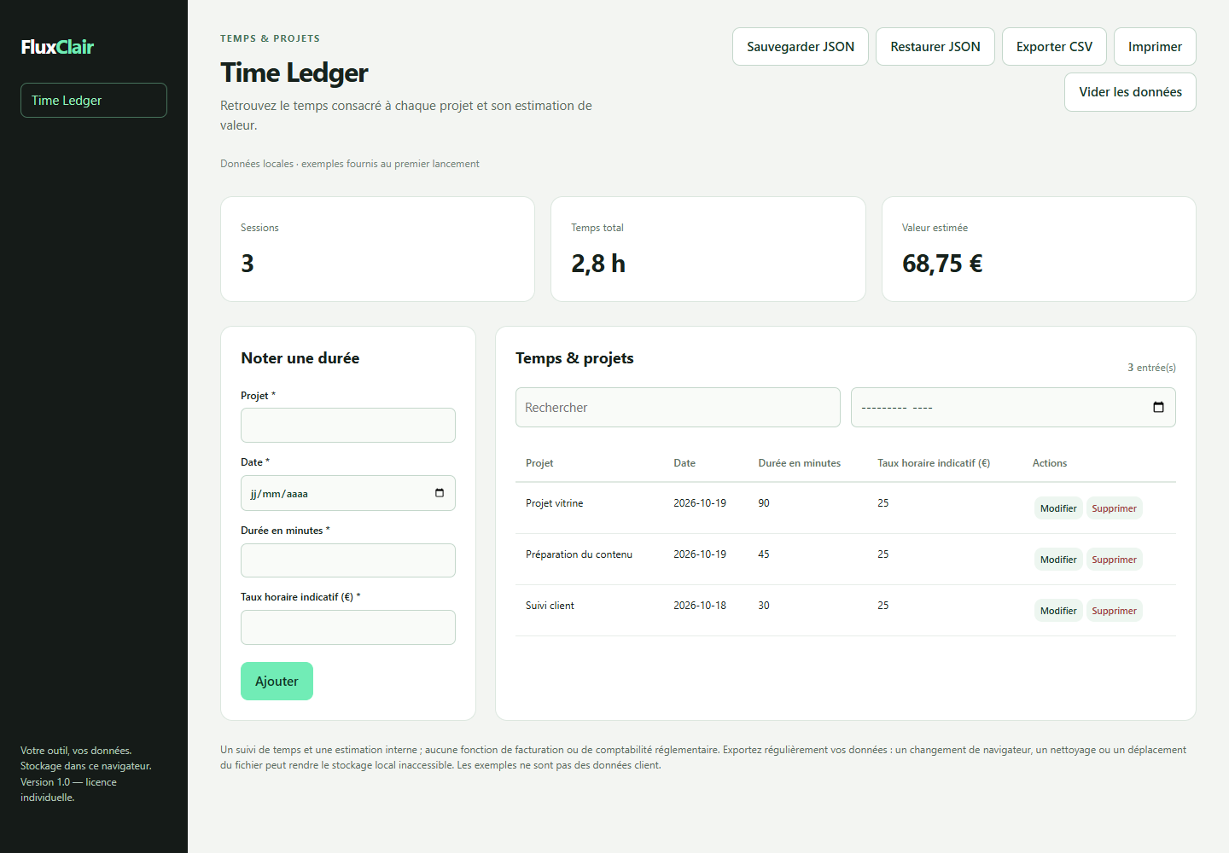This screenshot has height=853, width=1229.
Task: Click the Durée en minutes column header
Action: click(799, 463)
